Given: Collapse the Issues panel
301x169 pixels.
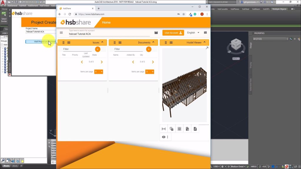Looking at the screenshot, I should 102,42.
